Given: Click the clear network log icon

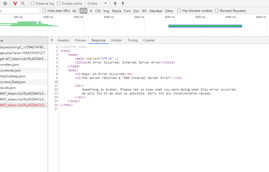Looking at the screenshot, I should [5, 4].
